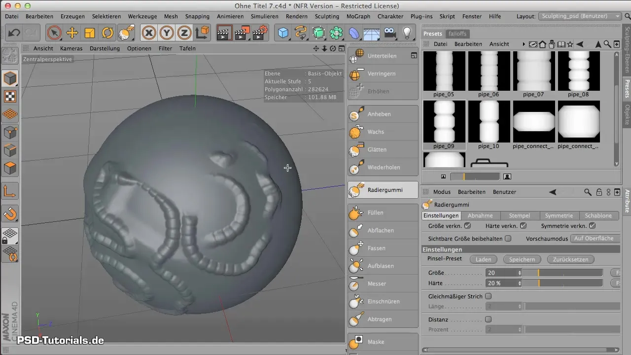Viewport: 631px width, 355px height.
Task: Switch to the Abnahme tab
Action: (480, 215)
